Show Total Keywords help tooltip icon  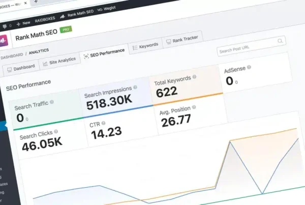point(194,77)
